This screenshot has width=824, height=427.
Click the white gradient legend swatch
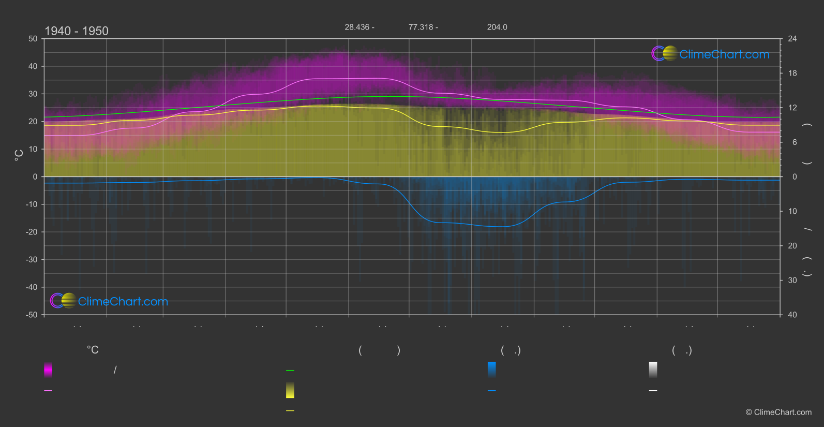click(x=653, y=370)
